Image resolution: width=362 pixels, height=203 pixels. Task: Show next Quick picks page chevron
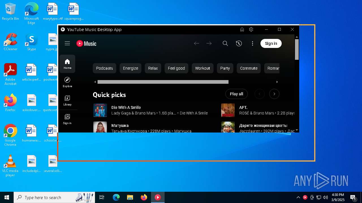click(274, 94)
